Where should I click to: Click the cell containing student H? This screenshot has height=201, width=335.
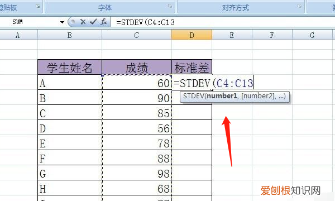70,188
